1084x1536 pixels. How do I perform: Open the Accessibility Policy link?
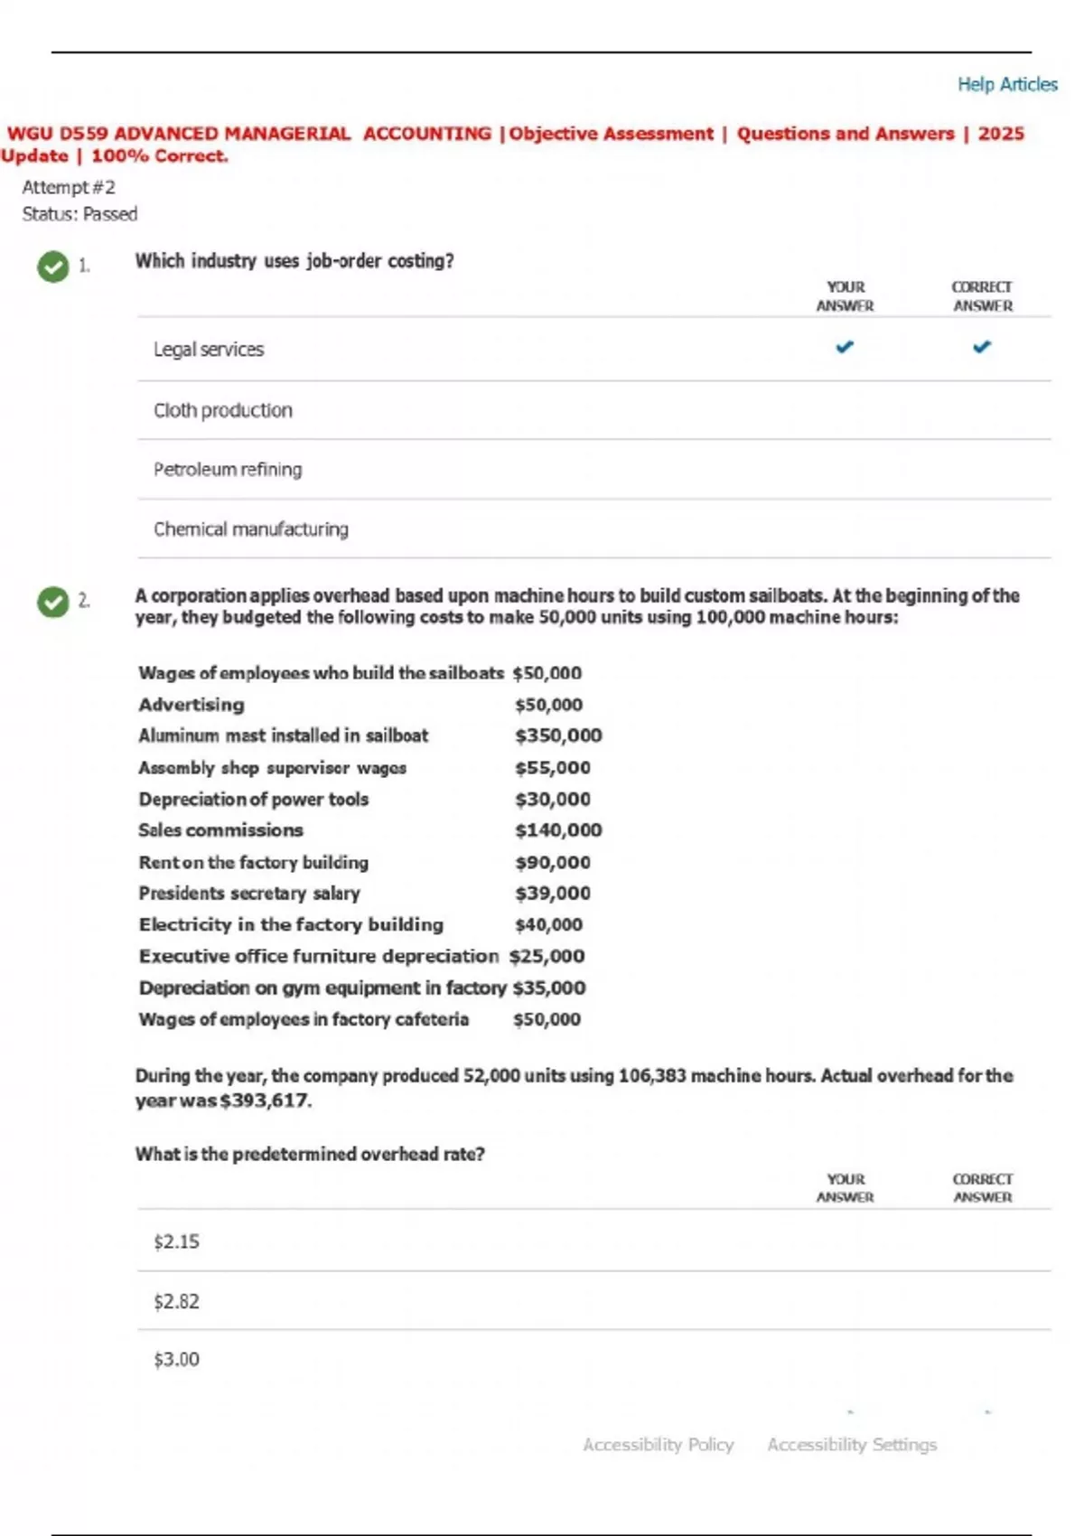pos(658,1445)
